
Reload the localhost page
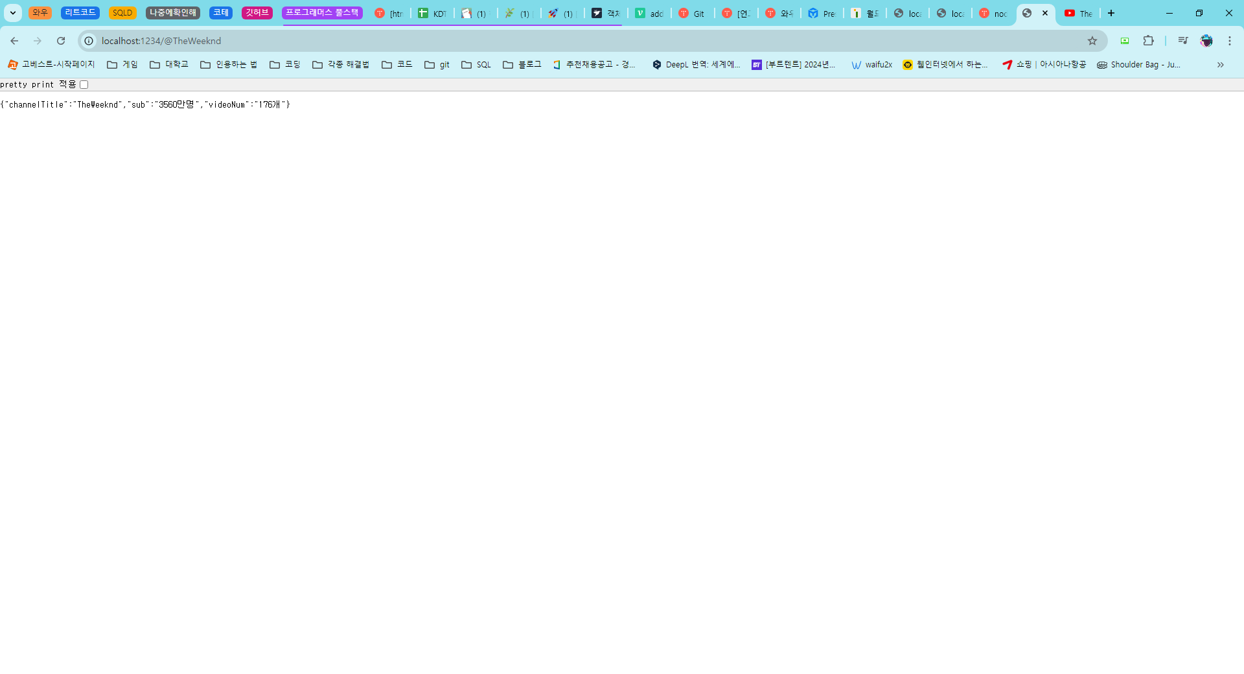click(61, 41)
